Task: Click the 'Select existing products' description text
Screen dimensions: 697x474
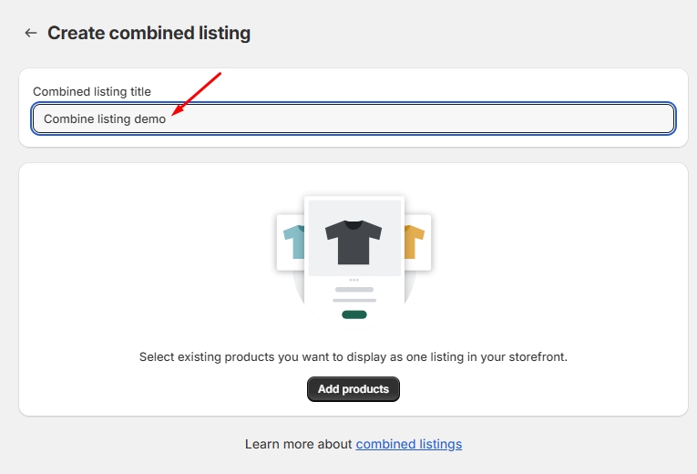Action: [354, 356]
